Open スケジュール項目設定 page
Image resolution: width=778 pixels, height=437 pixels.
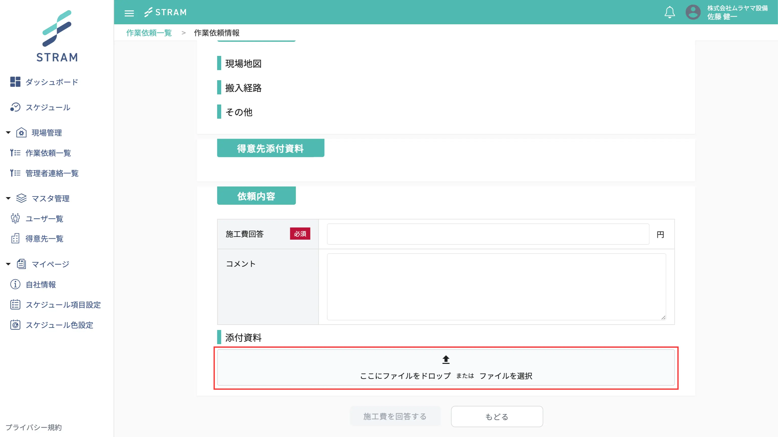coord(63,304)
